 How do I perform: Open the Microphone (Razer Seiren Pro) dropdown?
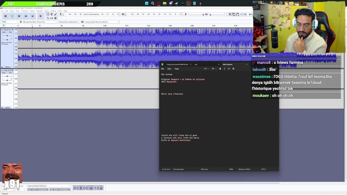(40, 22)
